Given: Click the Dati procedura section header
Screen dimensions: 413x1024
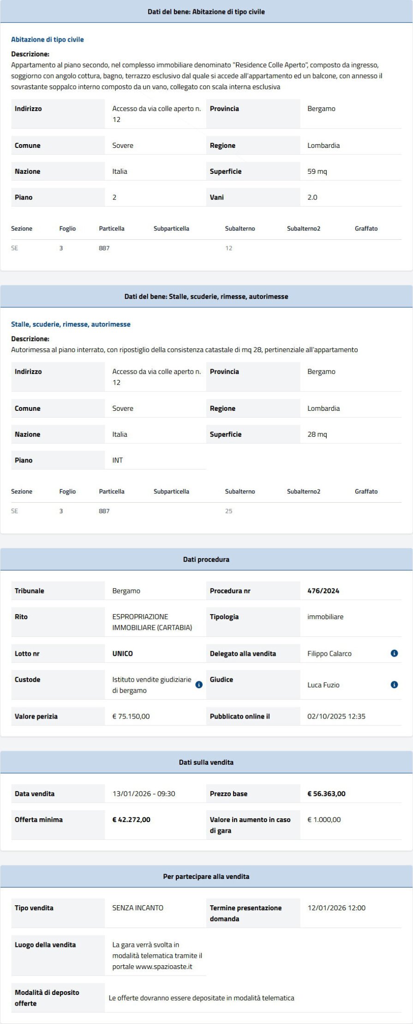Looking at the screenshot, I should pyautogui.click(x=206, y=559).
